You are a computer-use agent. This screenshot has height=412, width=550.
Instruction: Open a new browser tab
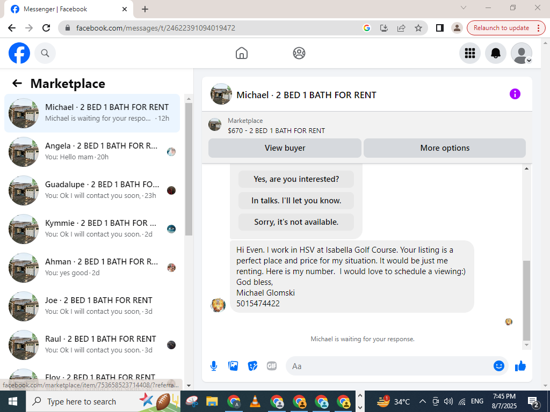pyautogui.click(x=145, y=9)
